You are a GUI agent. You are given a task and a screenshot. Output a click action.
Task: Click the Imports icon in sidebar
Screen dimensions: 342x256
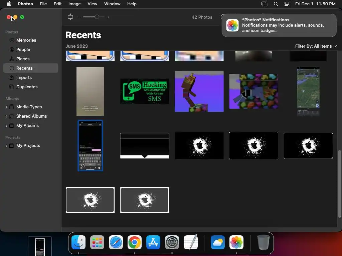(x=12, y=77)
